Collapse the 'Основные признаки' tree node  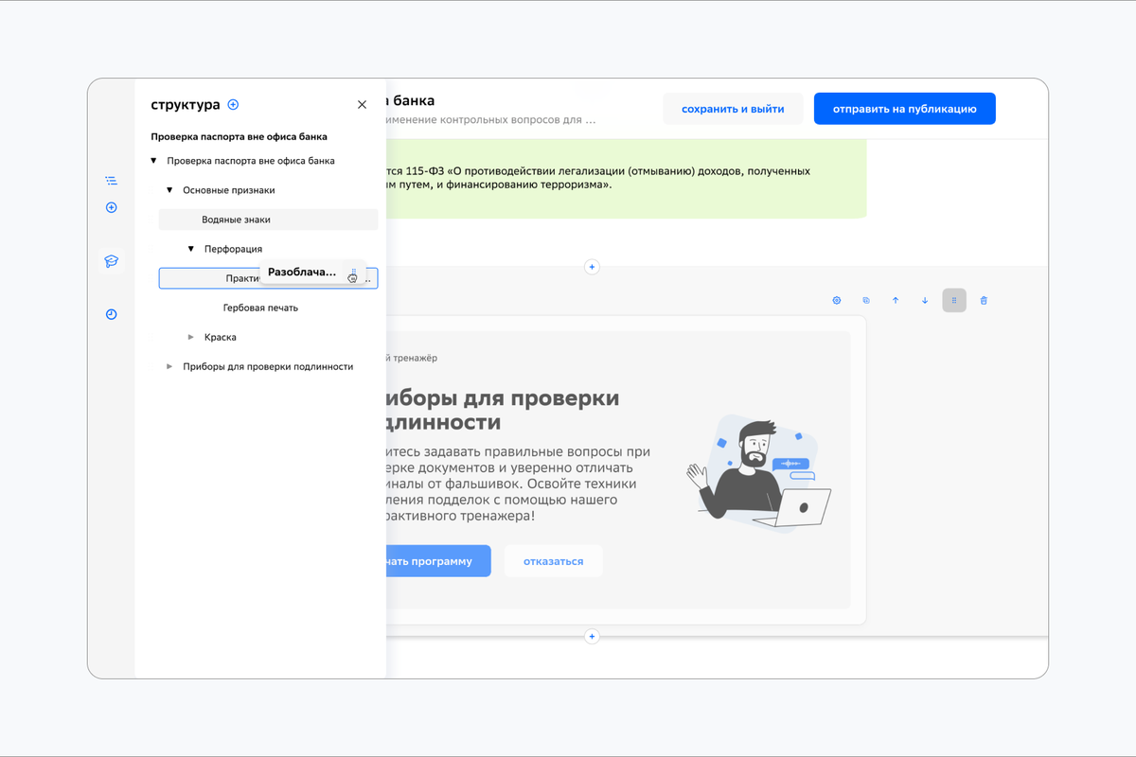(169, 190)
